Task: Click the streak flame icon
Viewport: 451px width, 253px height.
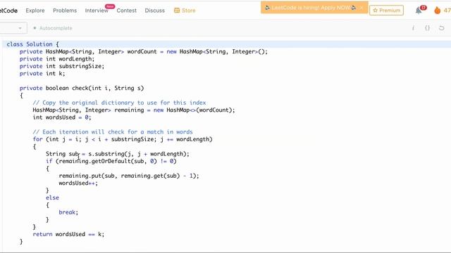Action: click(x=437, y=11)
